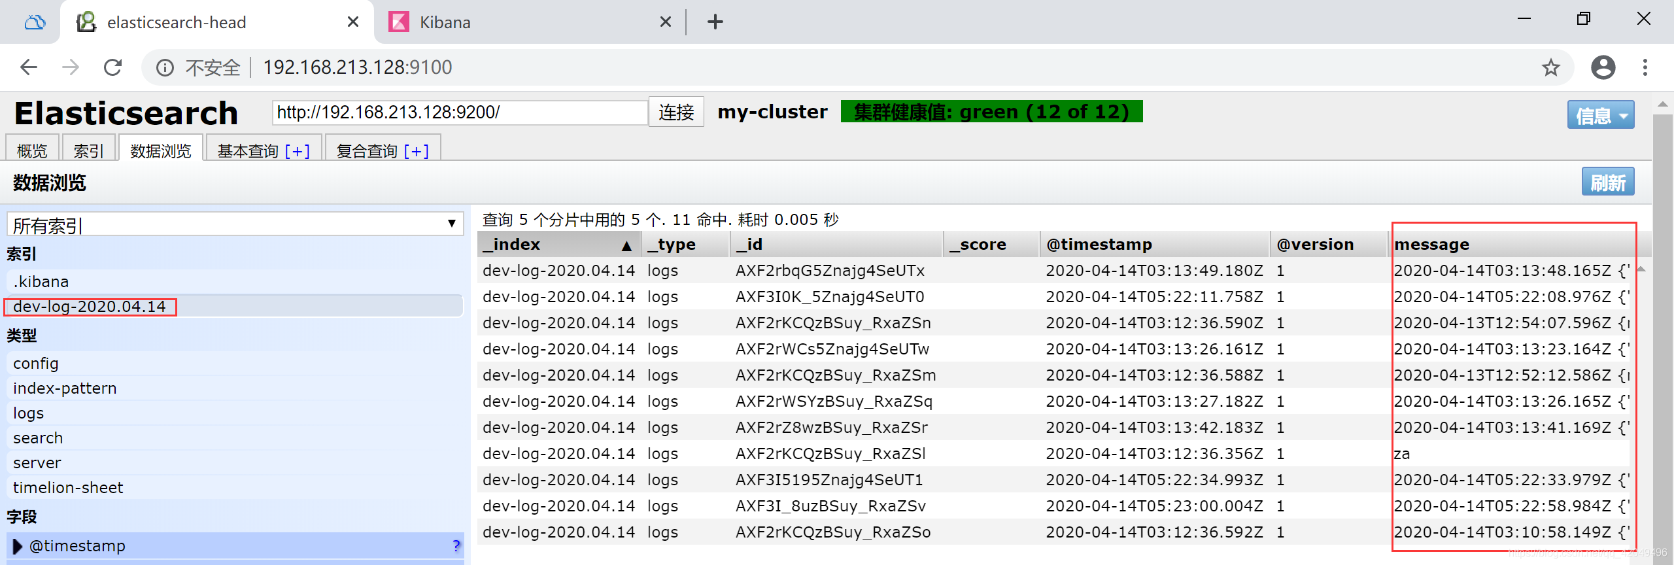Select the .kibana index
The image size is (1674, 565).
click(x=235, y=282)
